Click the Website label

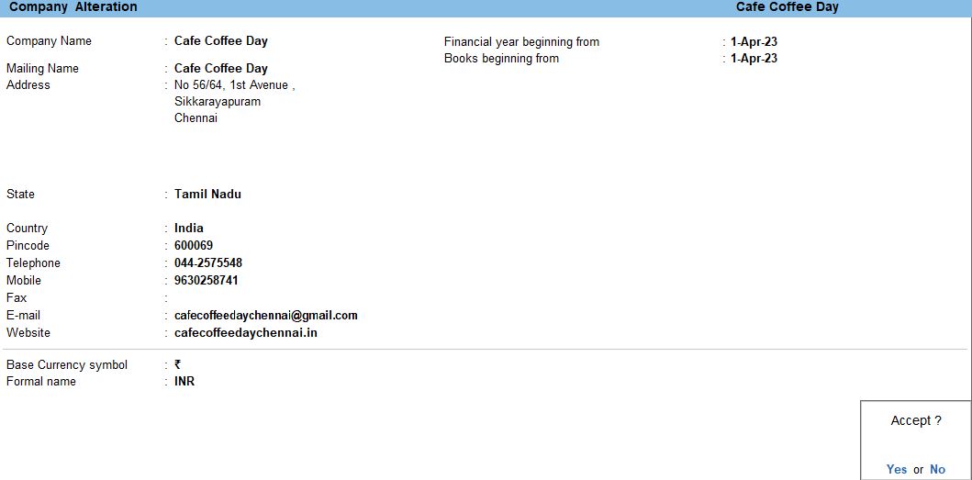(x=28, y=332)
